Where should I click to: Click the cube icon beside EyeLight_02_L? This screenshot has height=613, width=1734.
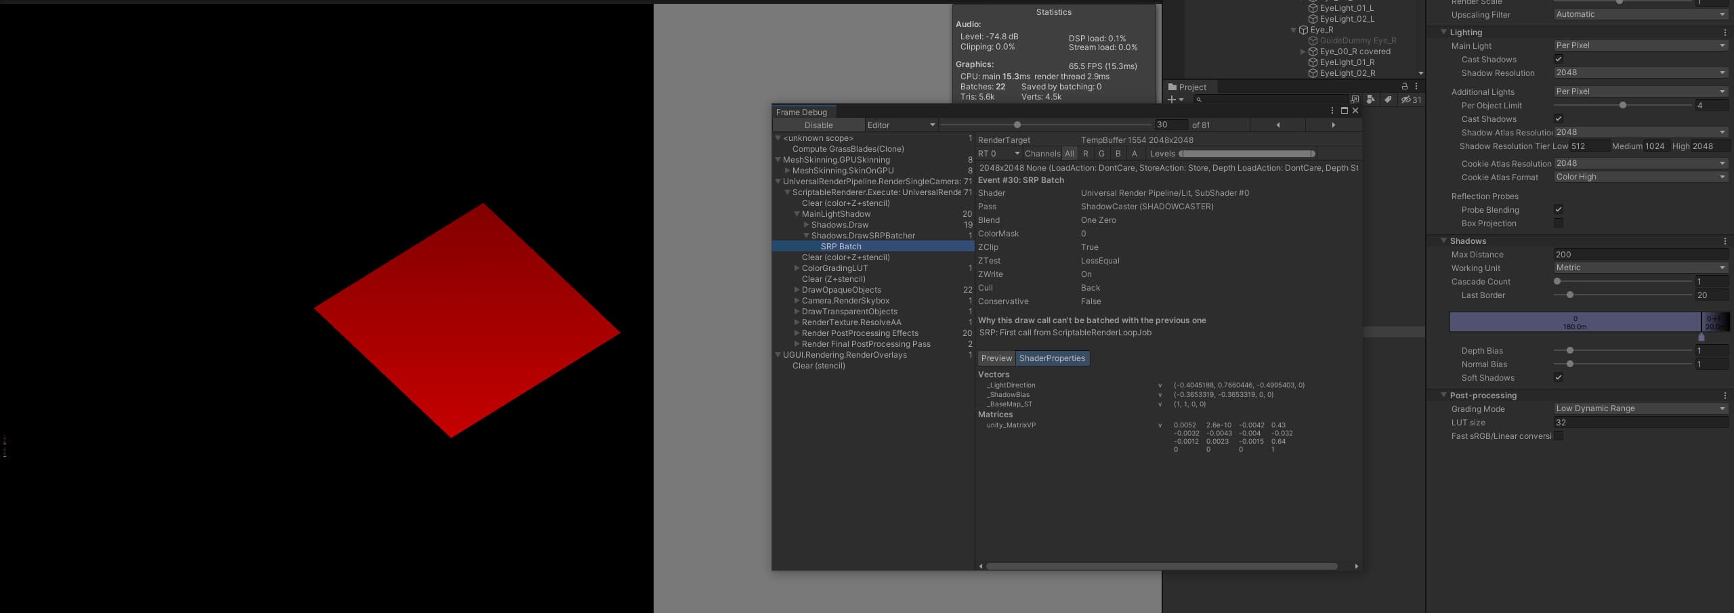coord(1313,19)
